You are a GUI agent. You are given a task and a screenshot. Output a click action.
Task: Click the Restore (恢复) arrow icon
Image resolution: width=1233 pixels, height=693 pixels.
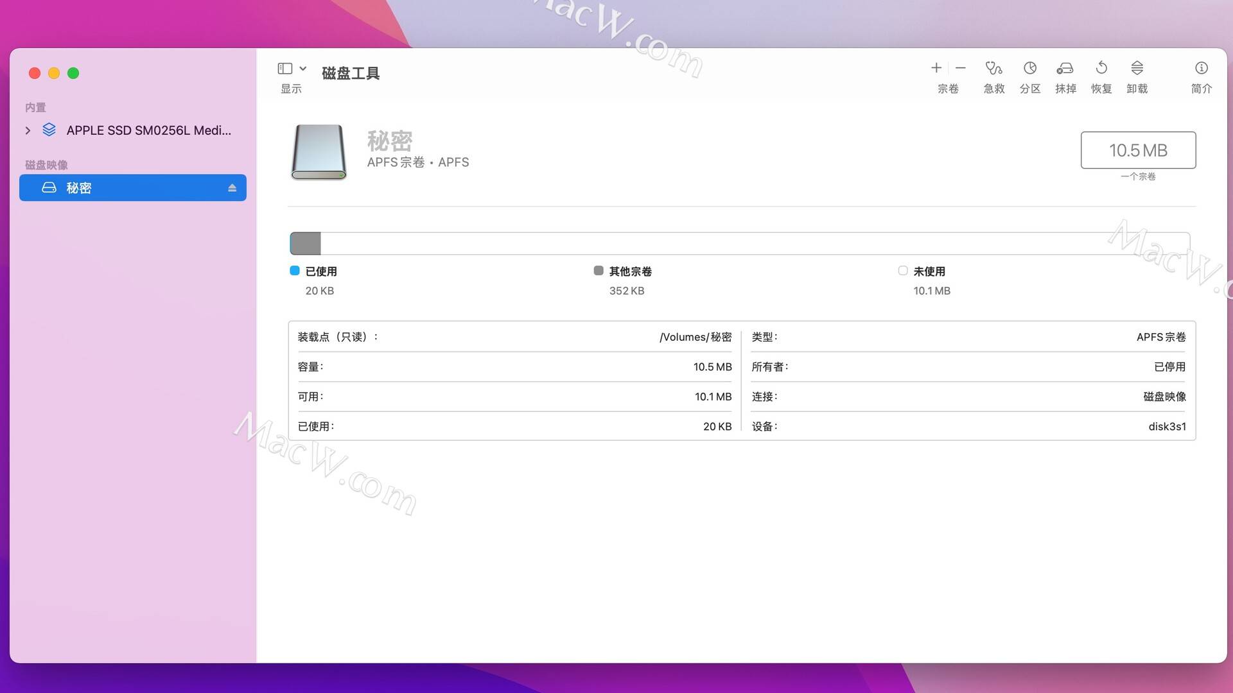1101,67
